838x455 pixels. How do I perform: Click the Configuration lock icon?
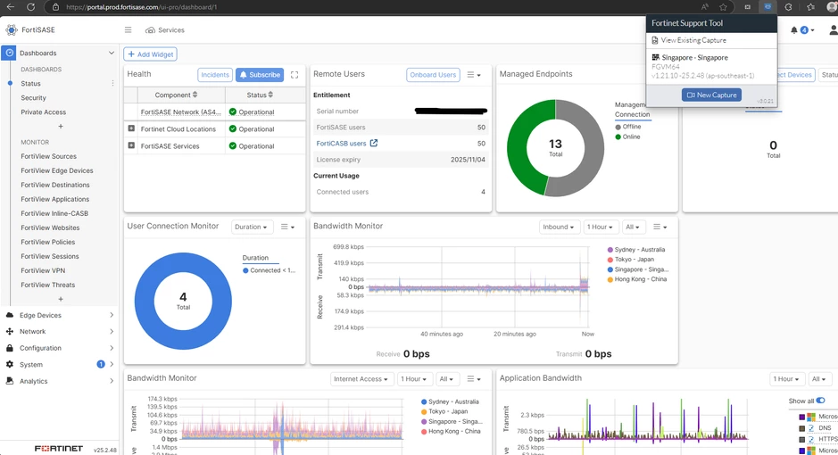[x=10, y=348]
